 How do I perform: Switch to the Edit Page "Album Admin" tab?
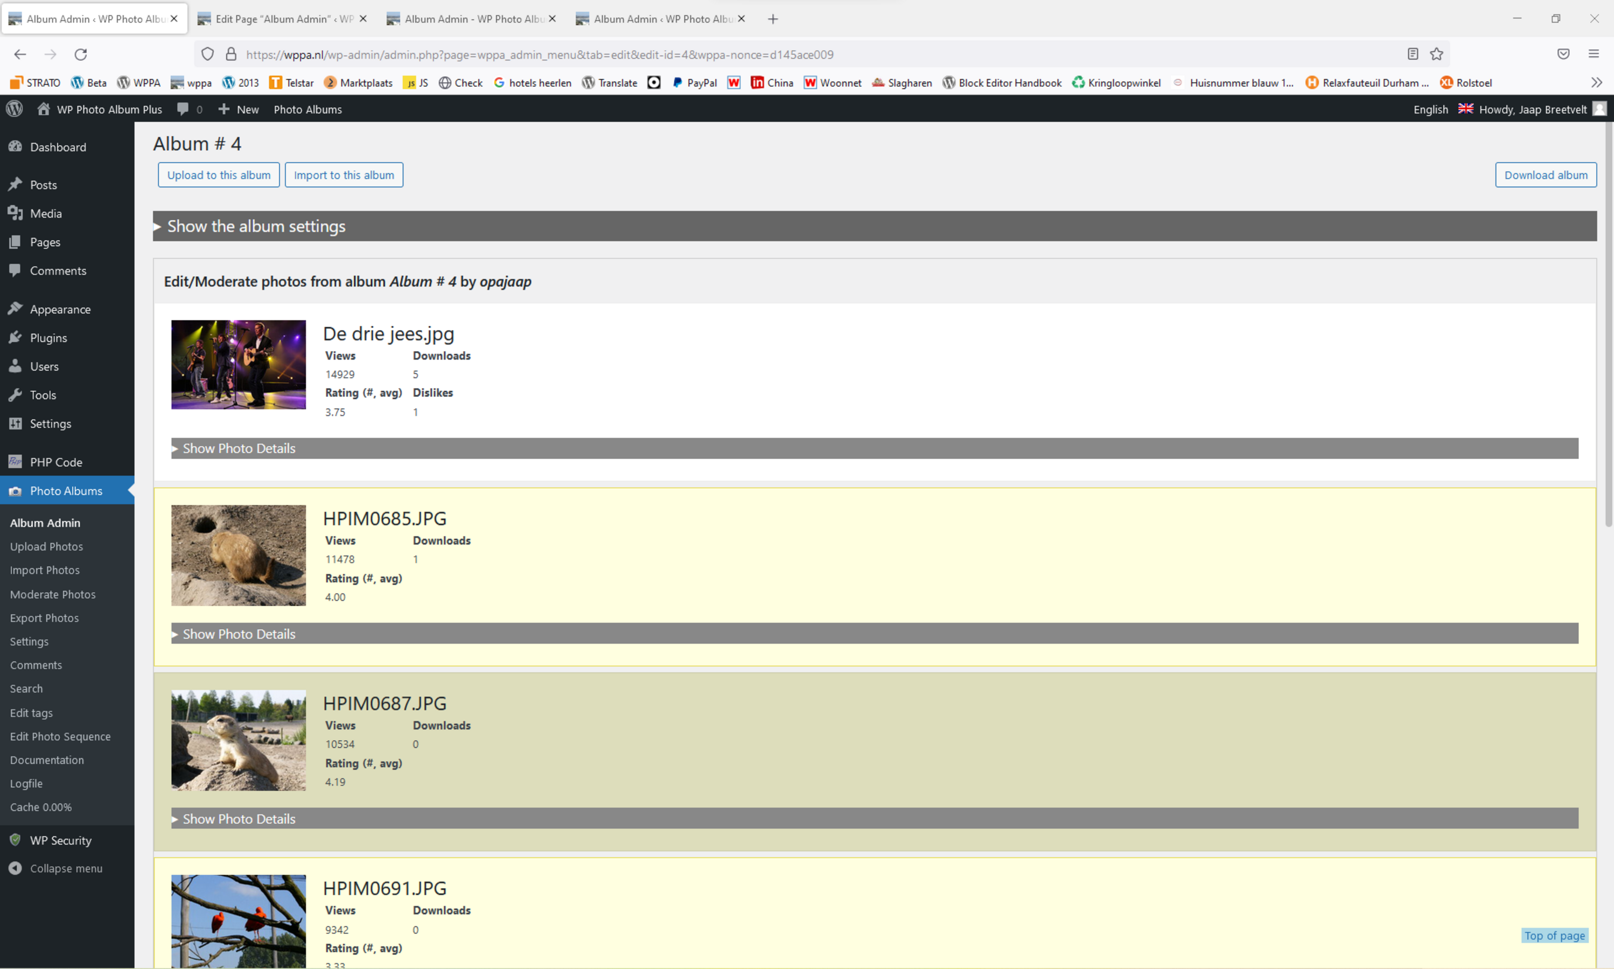283,19
